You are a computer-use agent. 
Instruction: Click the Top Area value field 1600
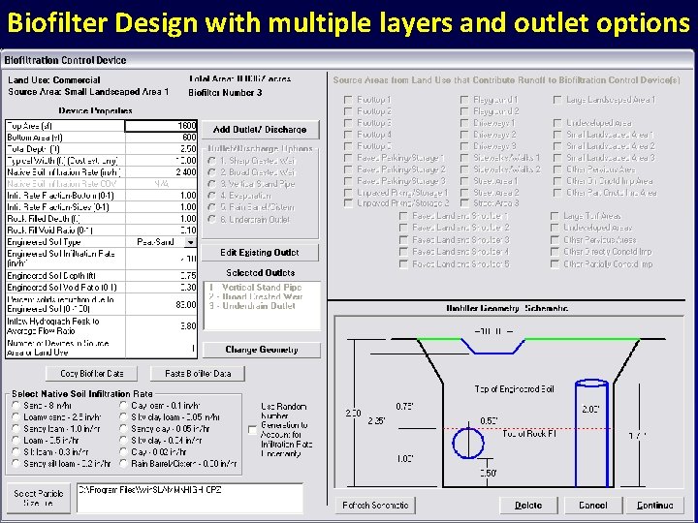pos(161,126)
